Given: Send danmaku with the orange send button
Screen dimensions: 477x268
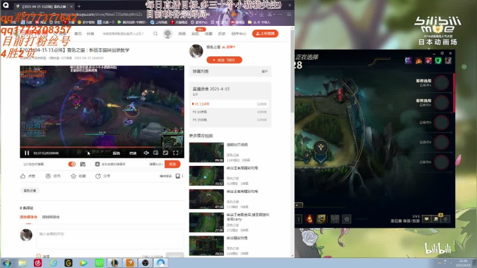Looking at the screenshot, I should point(172,164).
